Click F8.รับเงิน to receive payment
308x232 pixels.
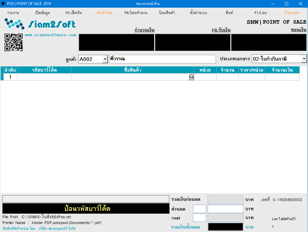(x=221, y=30)
